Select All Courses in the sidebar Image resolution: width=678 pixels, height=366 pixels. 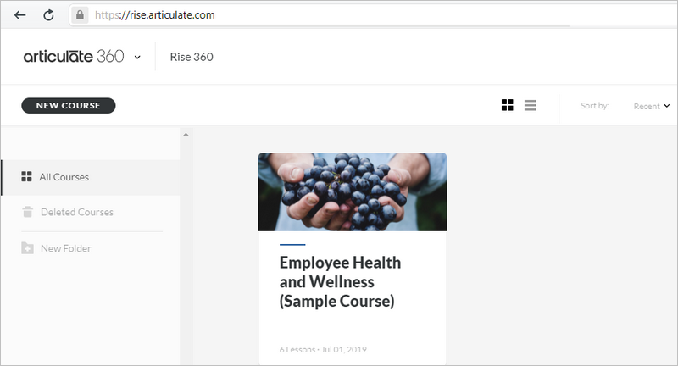click(91, 177)
